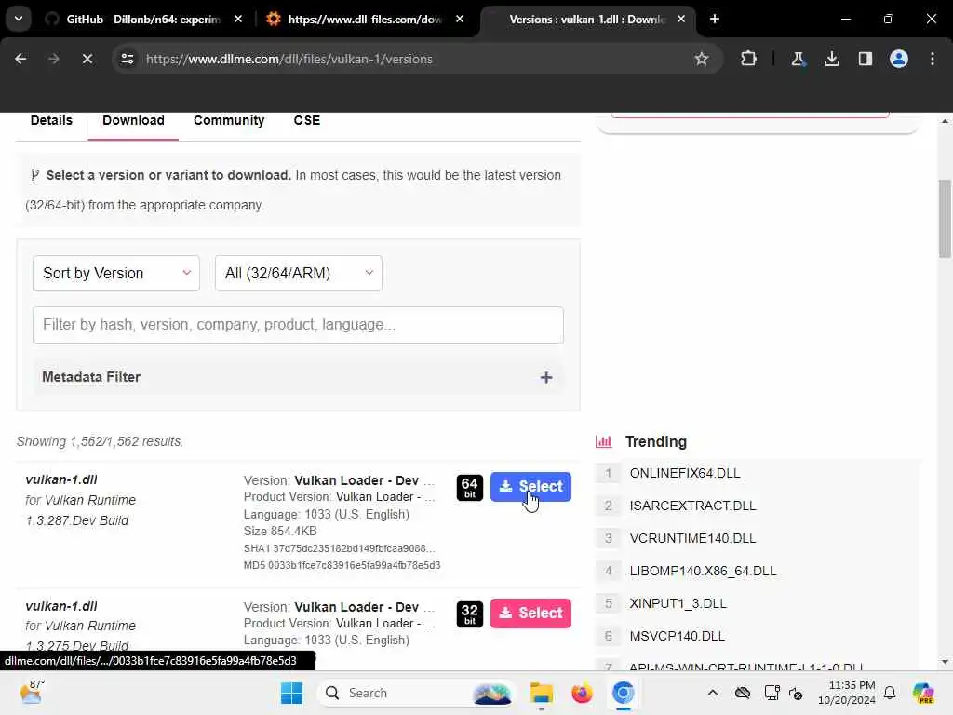The width and height of the screenshot is (953, 715).
Task: Open the Copilot preview icon
Action: (923, 693)
